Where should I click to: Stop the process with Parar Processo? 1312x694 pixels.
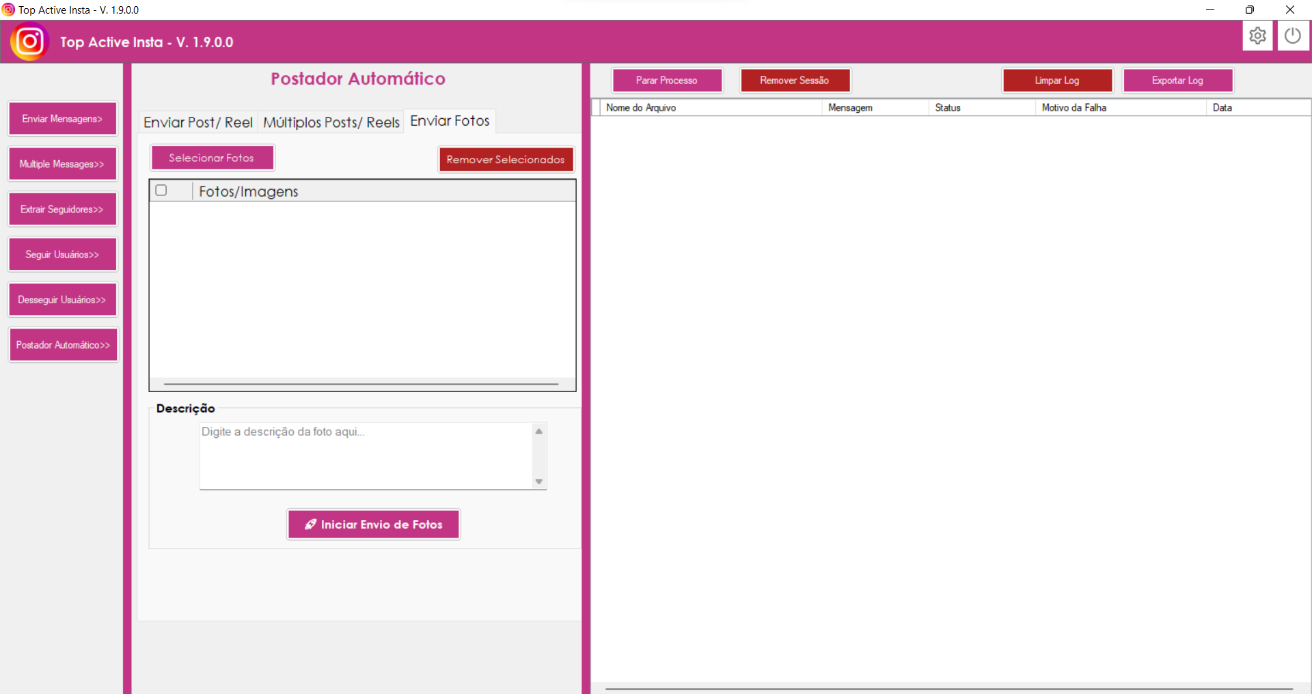667,81
